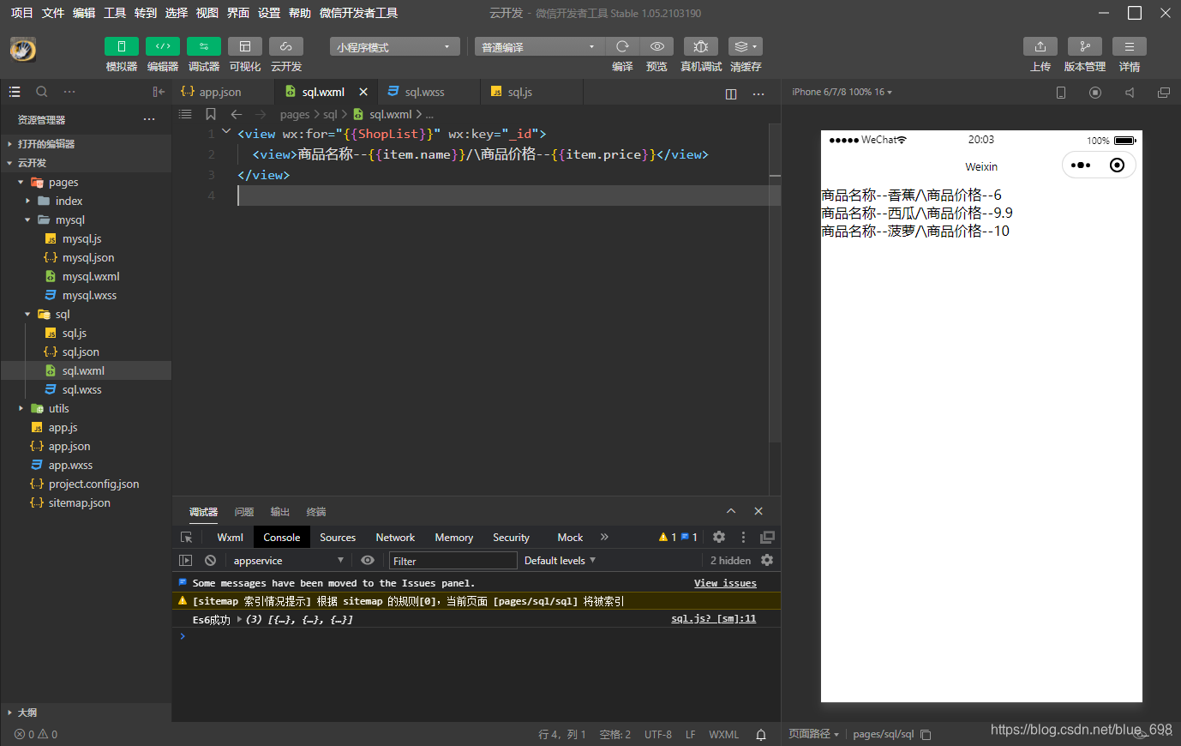Toggle the simulator panel button
The image size is (1181, 746).
coord(121,46)
